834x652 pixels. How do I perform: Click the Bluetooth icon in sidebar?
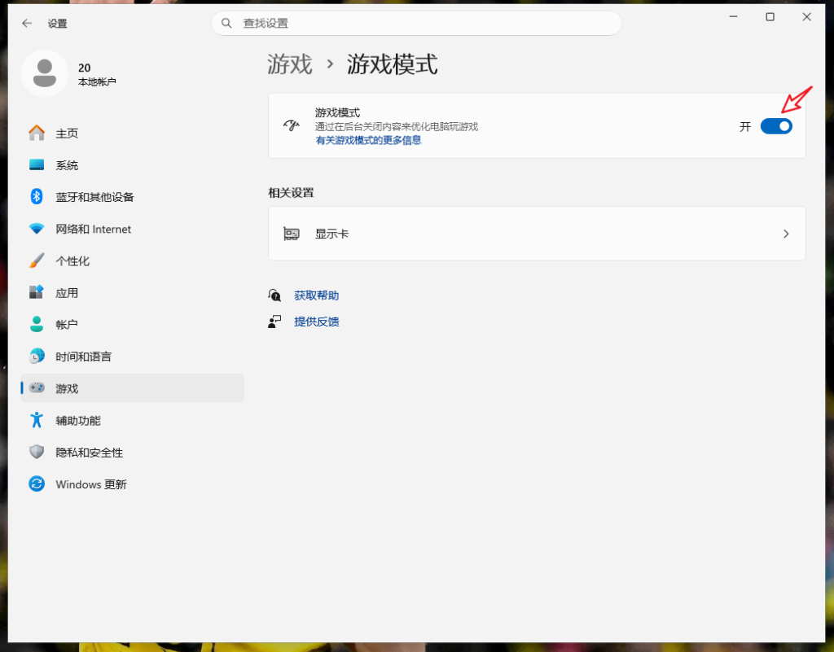click(x=37, y=197)
